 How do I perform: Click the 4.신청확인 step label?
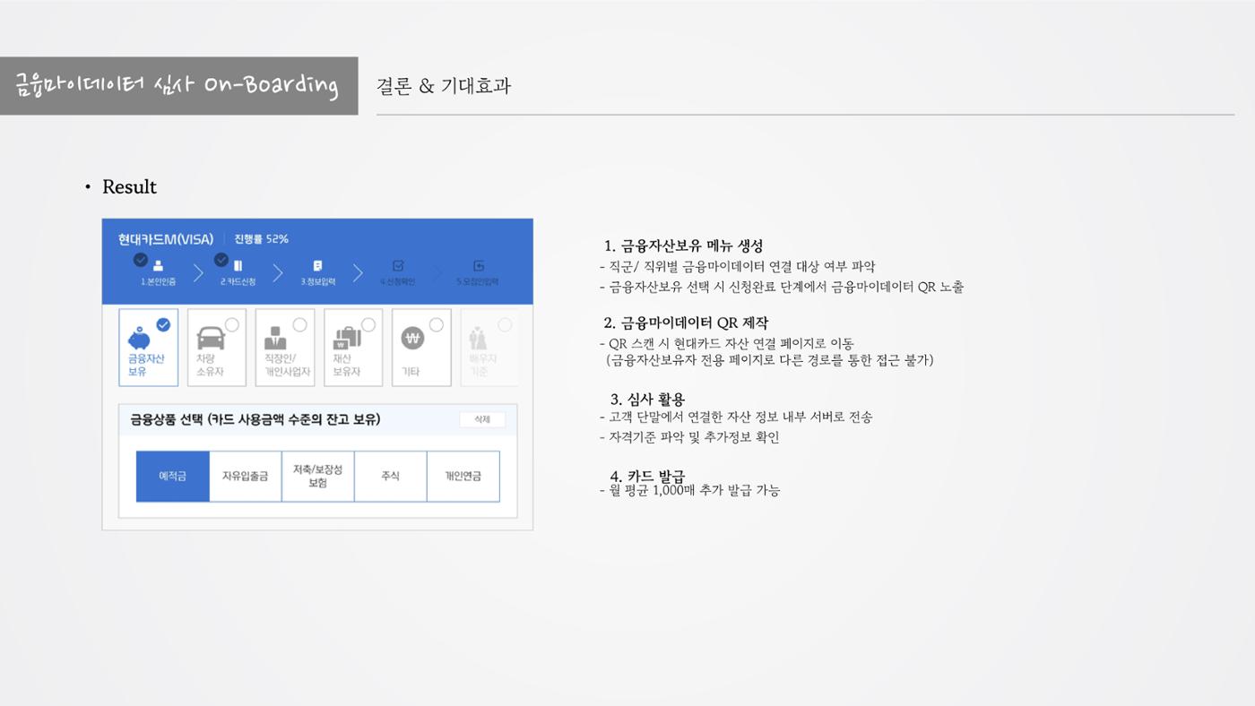click(x=398, y=281)
